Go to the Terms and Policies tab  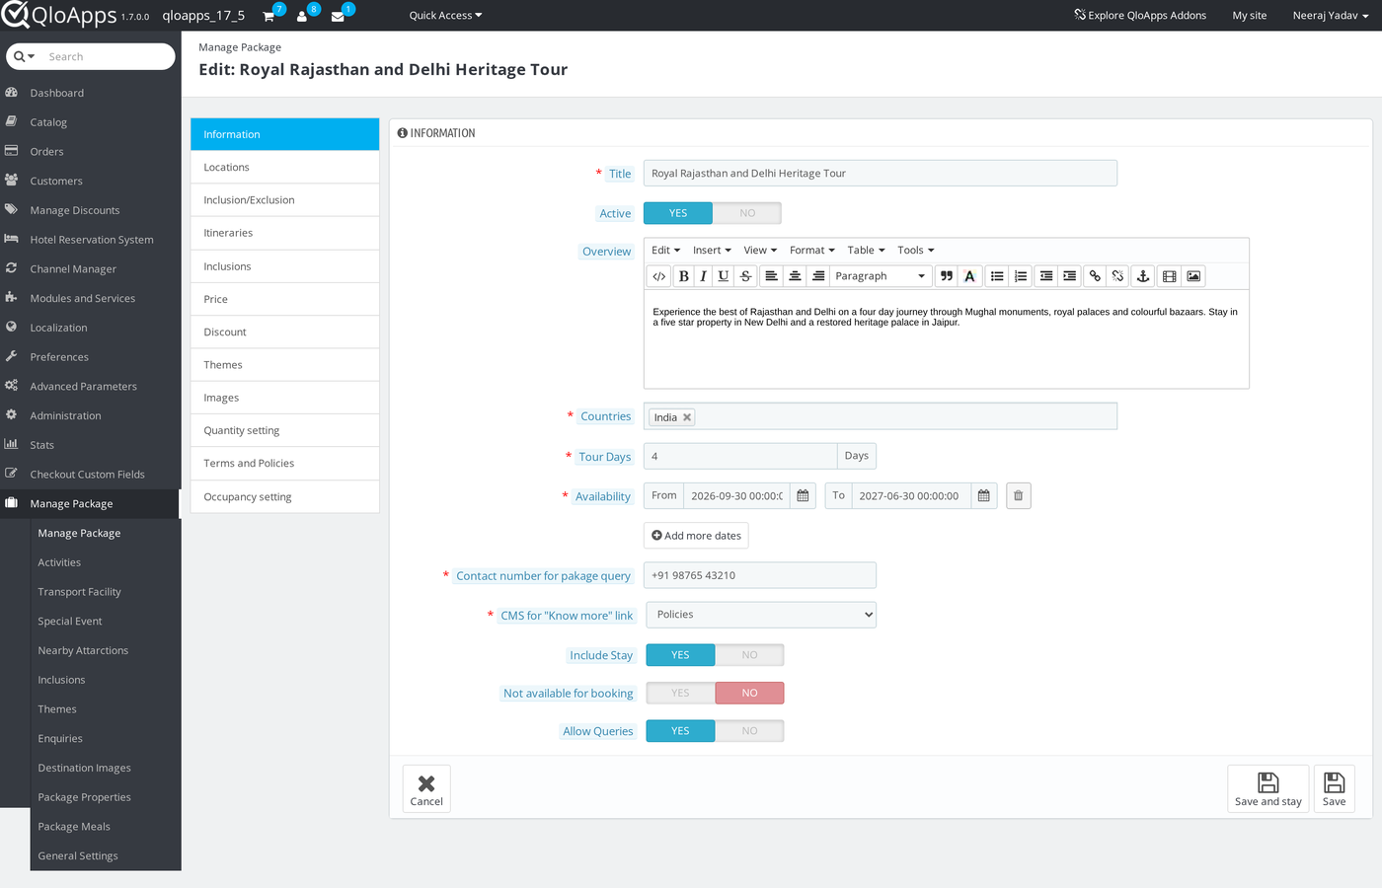point(285,464)
